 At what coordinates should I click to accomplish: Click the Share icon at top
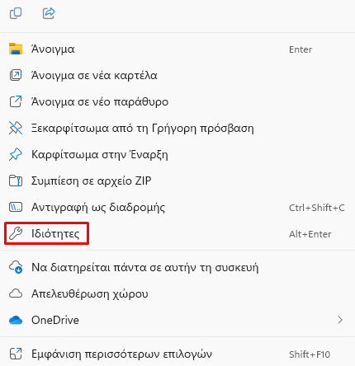point(49,13)
